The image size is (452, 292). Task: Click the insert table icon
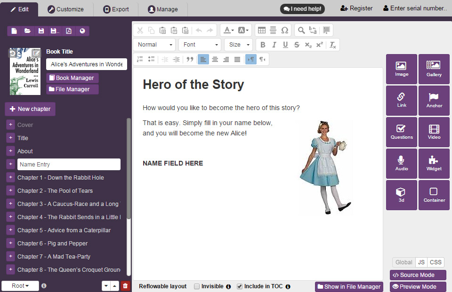click(x=262, y=30)
